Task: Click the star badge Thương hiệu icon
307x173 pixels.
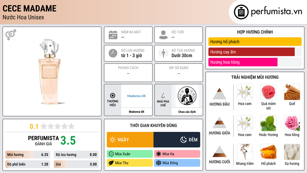Action: pos(113,96)
